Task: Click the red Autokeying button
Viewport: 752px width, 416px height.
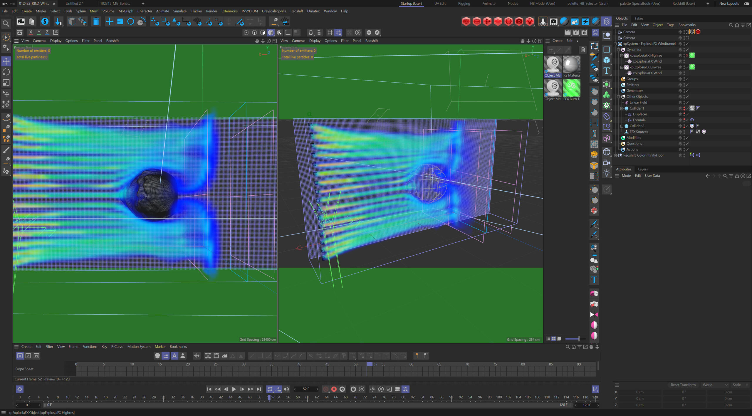Action: click(x=334, y=389)
